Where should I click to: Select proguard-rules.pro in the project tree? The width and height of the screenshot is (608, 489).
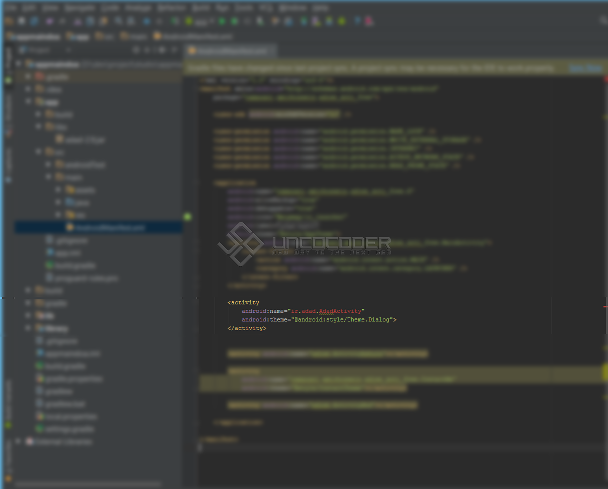tap(82, 278)
